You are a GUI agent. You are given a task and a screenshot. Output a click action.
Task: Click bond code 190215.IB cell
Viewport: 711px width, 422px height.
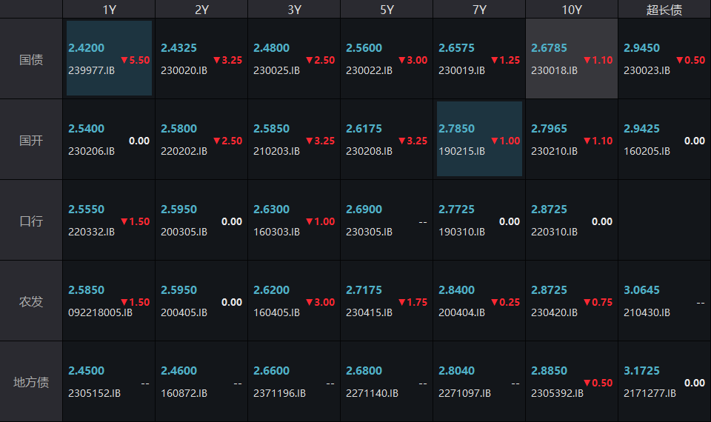pyautogui.click(x=479, y=139)
